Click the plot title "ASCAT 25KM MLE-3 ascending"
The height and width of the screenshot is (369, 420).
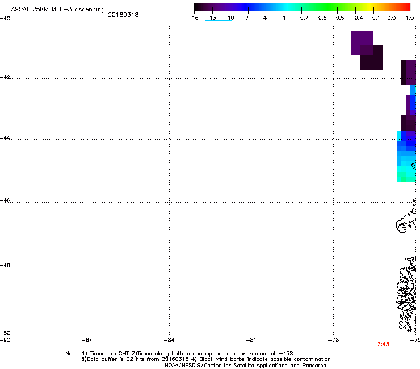coord(58,9)
